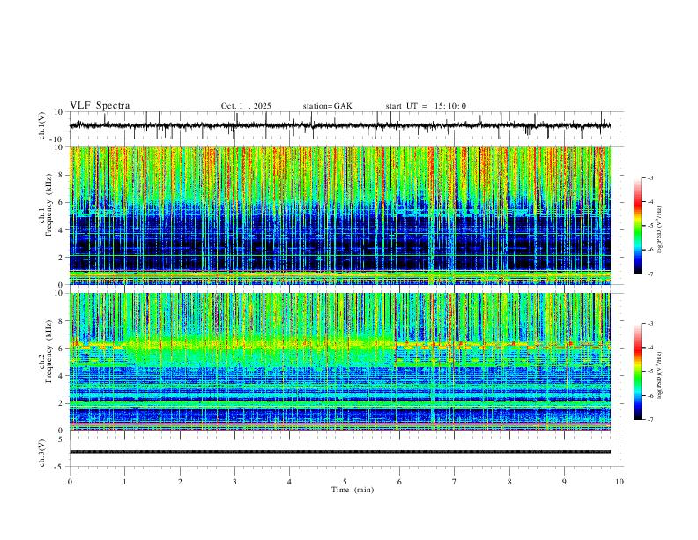Click time tick label "9" on x-axis
698x540 pixels.
[564, 482]
